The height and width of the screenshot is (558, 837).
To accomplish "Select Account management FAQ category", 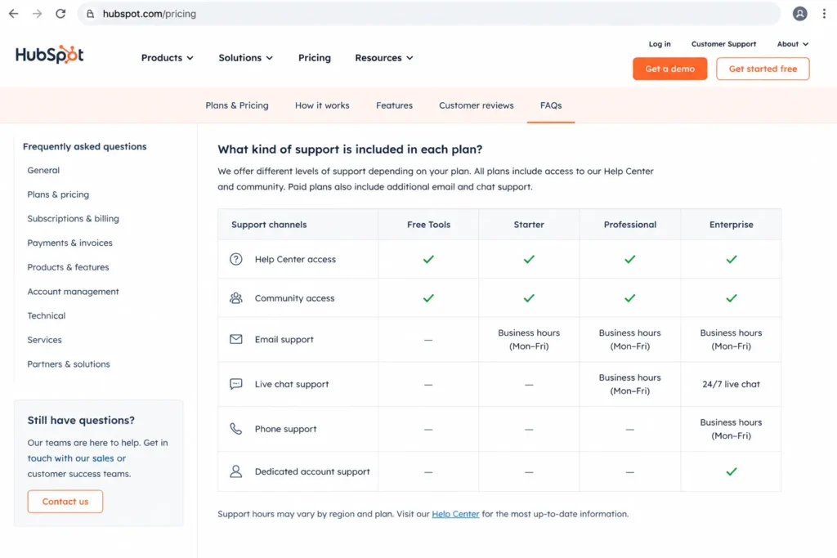I will click(x=73, y=292).
